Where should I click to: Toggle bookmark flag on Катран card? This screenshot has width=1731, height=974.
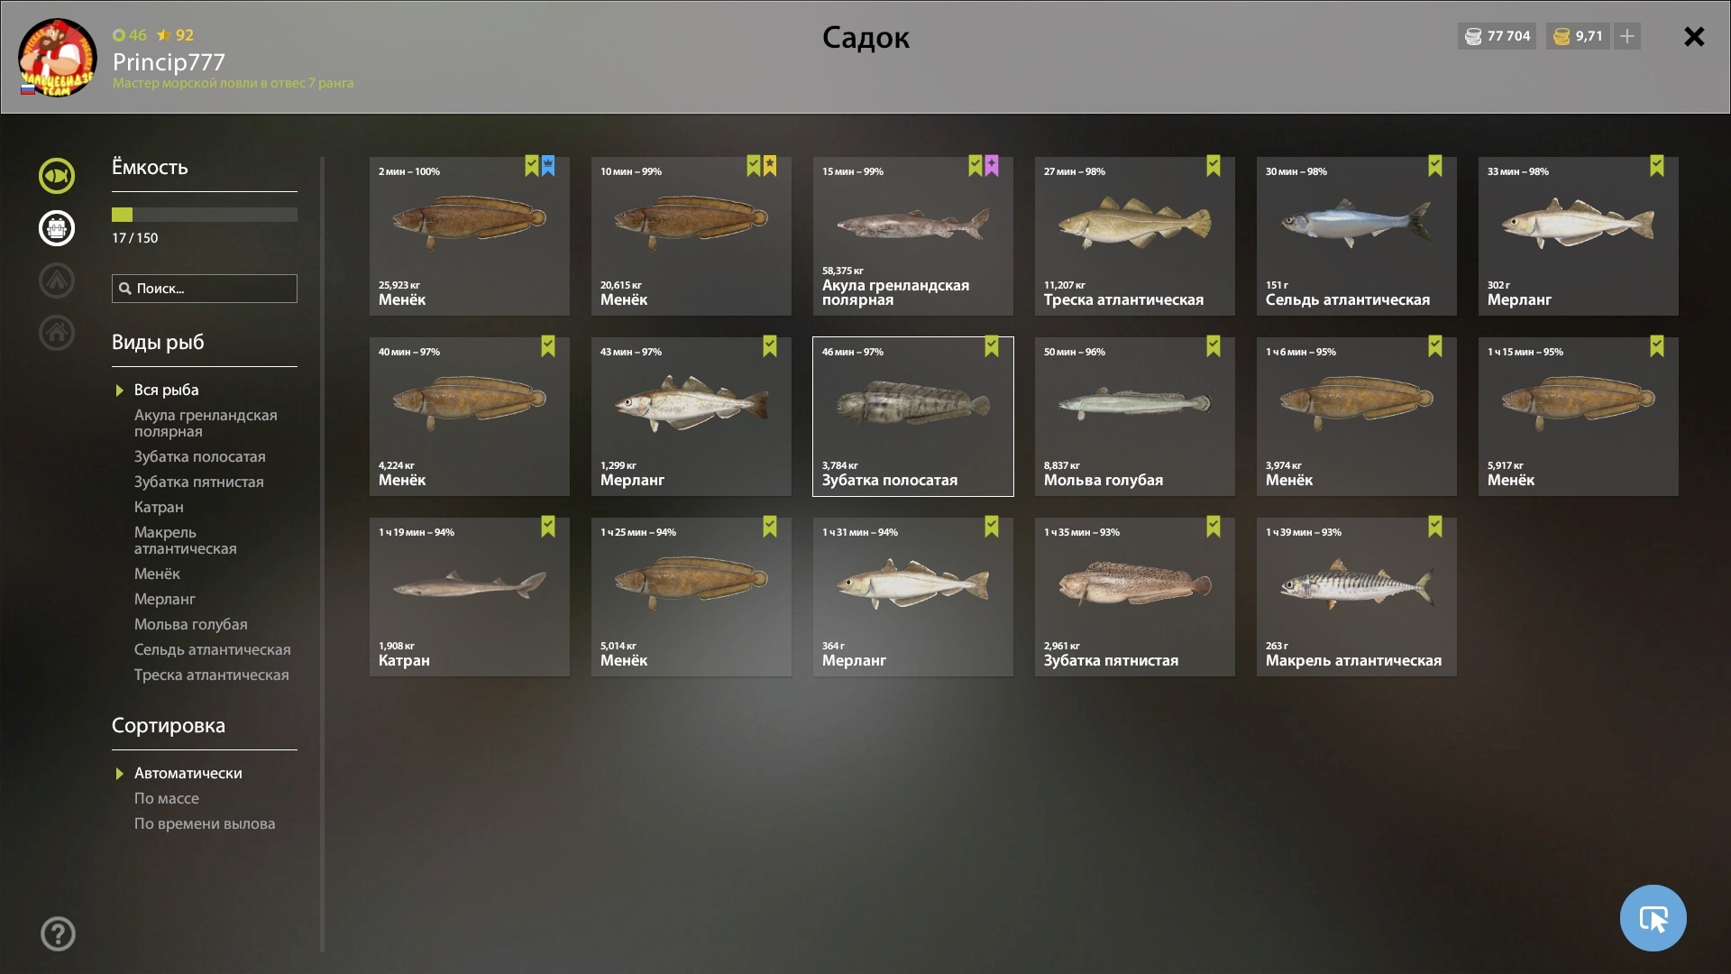[547, 527]
